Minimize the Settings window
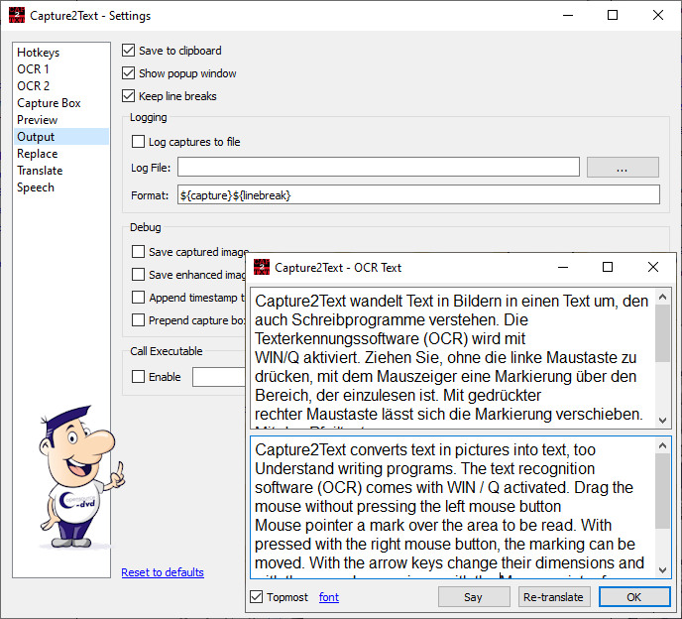This screenshot has width=682, height=619. point(567,16)
